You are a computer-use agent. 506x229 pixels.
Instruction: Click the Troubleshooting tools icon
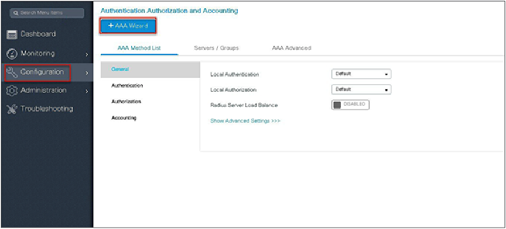pyautogui.click(x=12, y=109)
